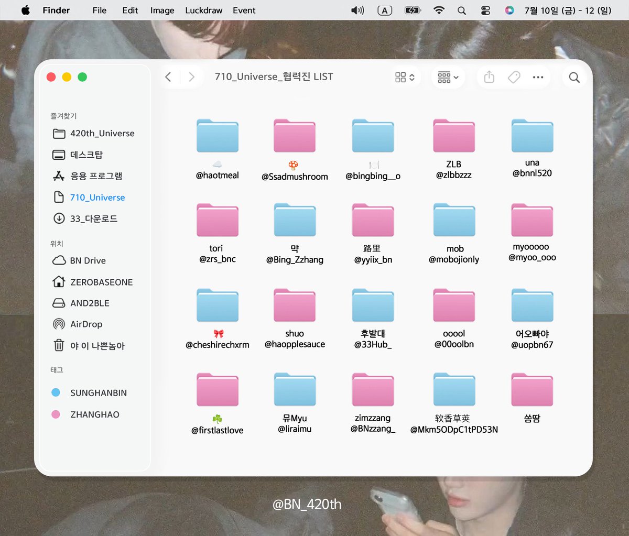Open the myooooo @myoo_ooo folder
The width and height of the screenshot is (629, 536).
point(532,220)
